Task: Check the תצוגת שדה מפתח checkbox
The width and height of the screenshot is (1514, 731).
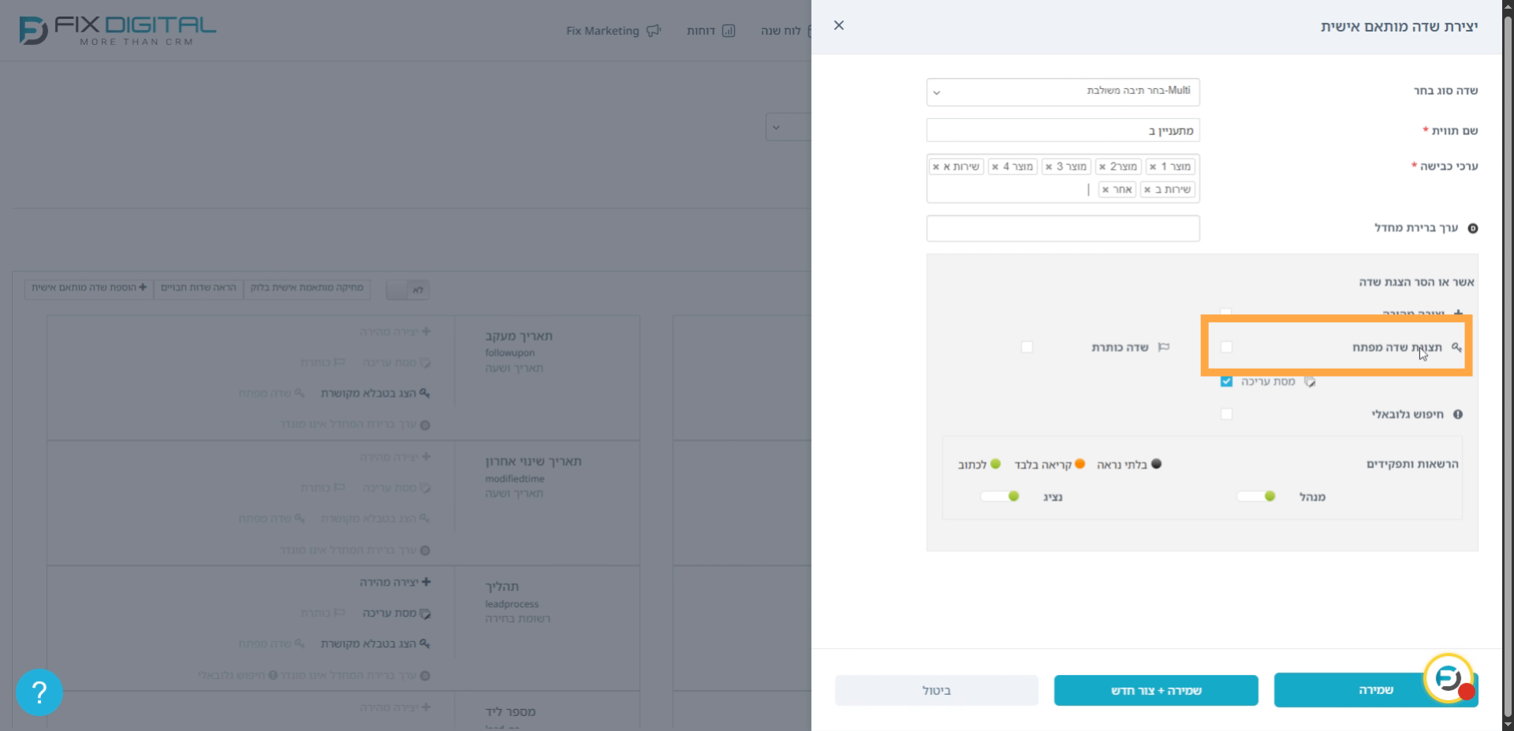Action: 1226,347
